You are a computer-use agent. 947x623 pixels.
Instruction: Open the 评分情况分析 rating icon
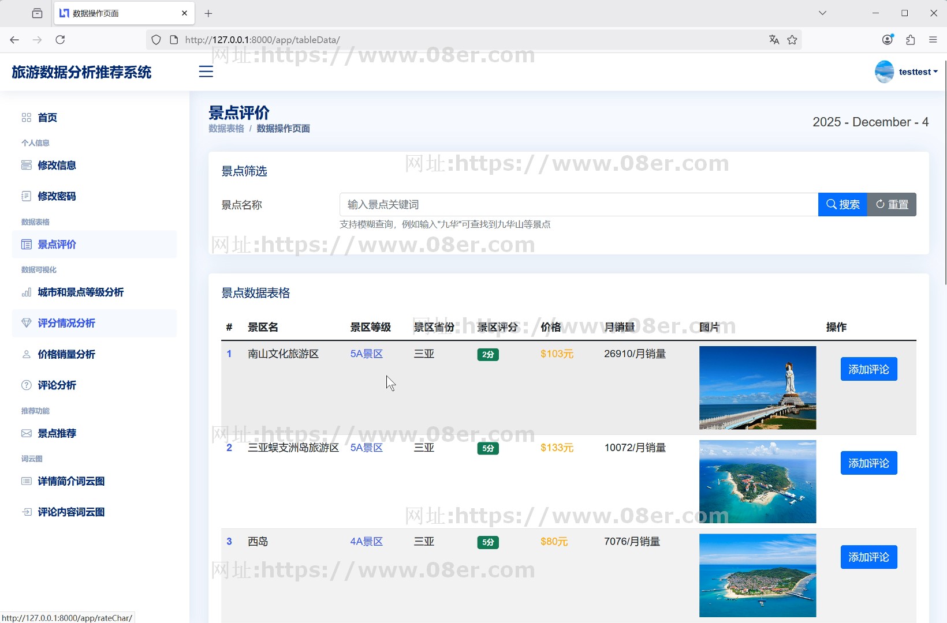(x=27, y=323)
